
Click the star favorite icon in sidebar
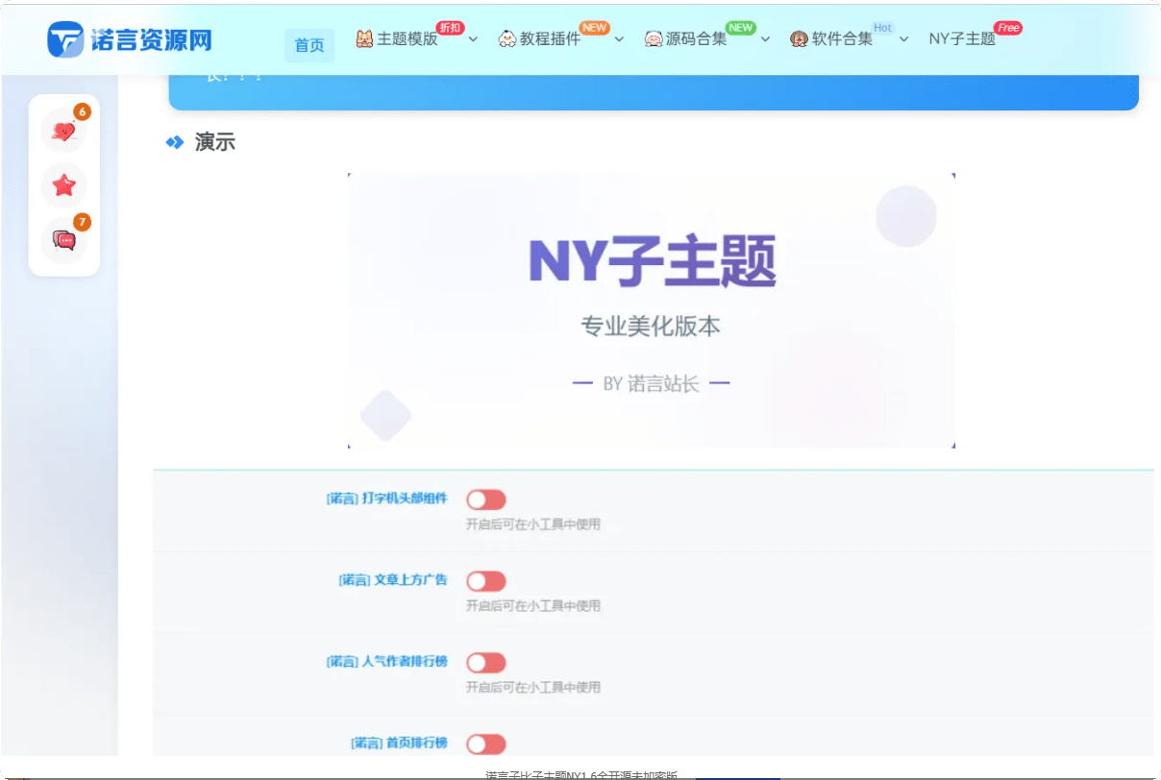click(x=63, y=185)
